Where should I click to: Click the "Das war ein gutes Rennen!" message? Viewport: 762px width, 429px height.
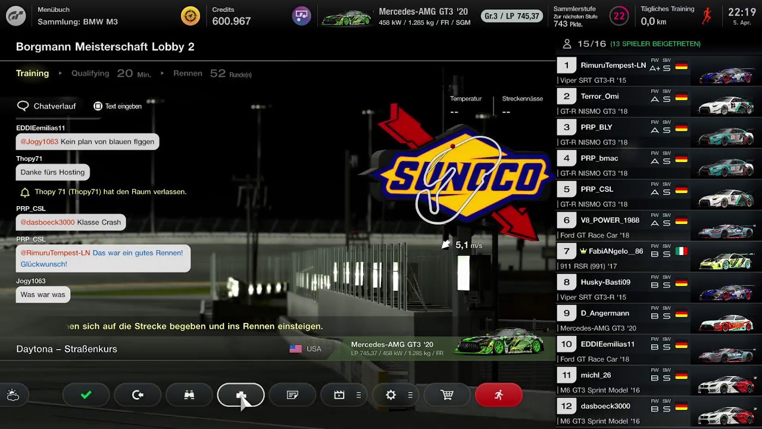point(103,258)
